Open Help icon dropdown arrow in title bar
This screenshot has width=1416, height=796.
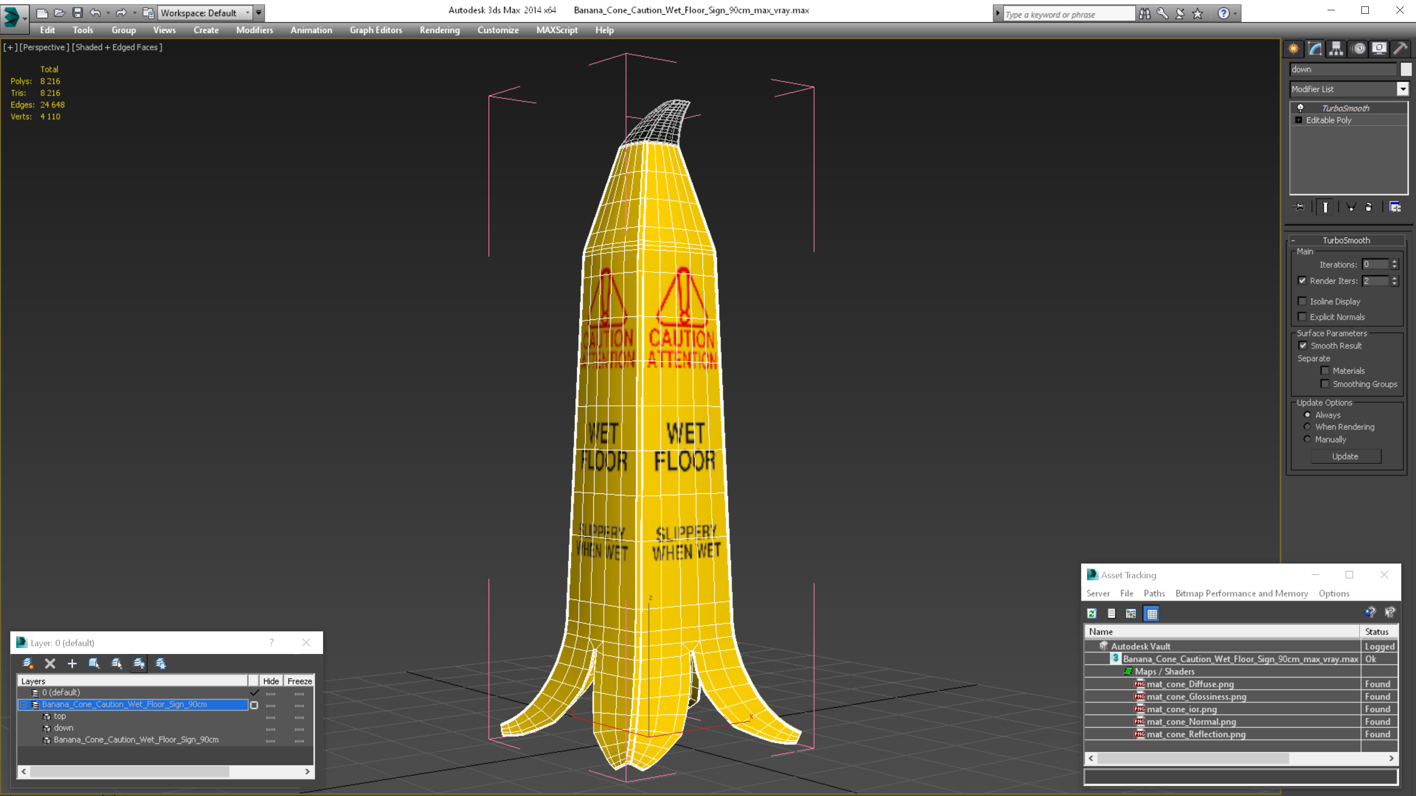coord(1235,13)
